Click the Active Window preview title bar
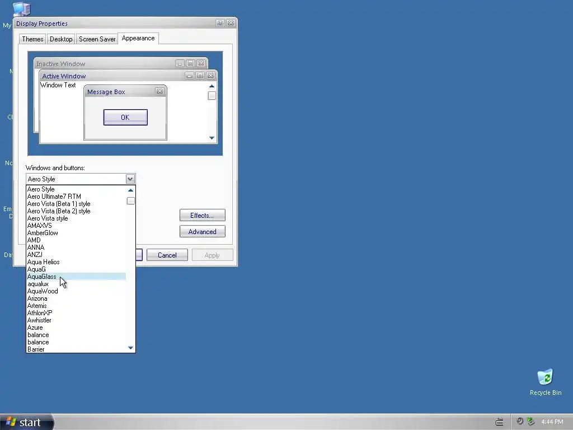573x430 pixels. [128, 76]
